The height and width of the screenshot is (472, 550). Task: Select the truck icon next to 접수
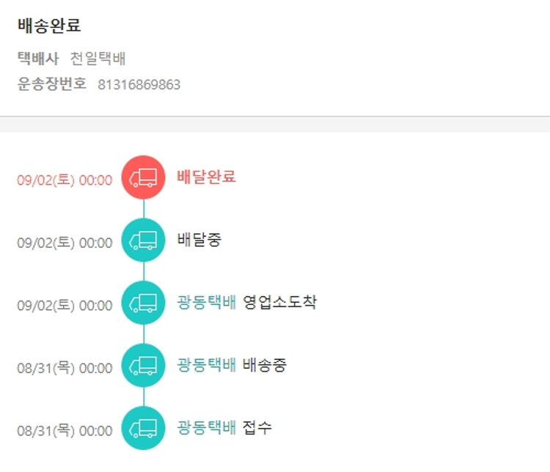coord(143,427)
